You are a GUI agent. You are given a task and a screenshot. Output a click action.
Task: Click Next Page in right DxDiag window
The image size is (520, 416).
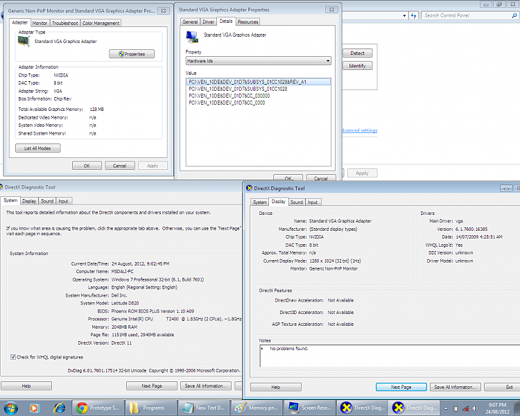click(x=401, y=387)
